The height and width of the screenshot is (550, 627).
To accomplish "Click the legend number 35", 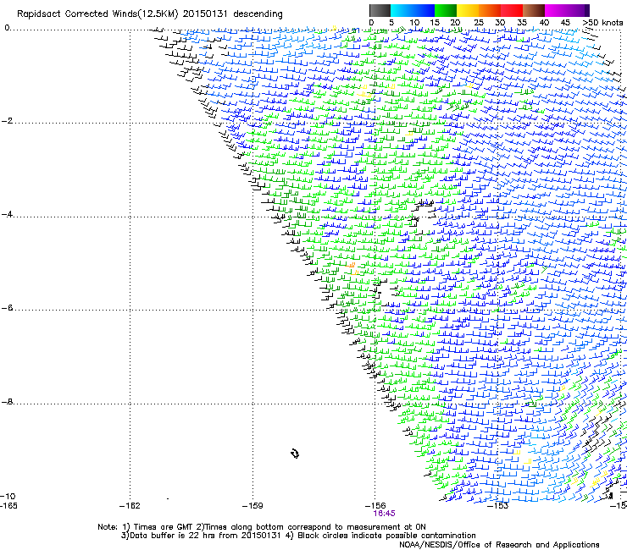I will [x=522, y=23].
